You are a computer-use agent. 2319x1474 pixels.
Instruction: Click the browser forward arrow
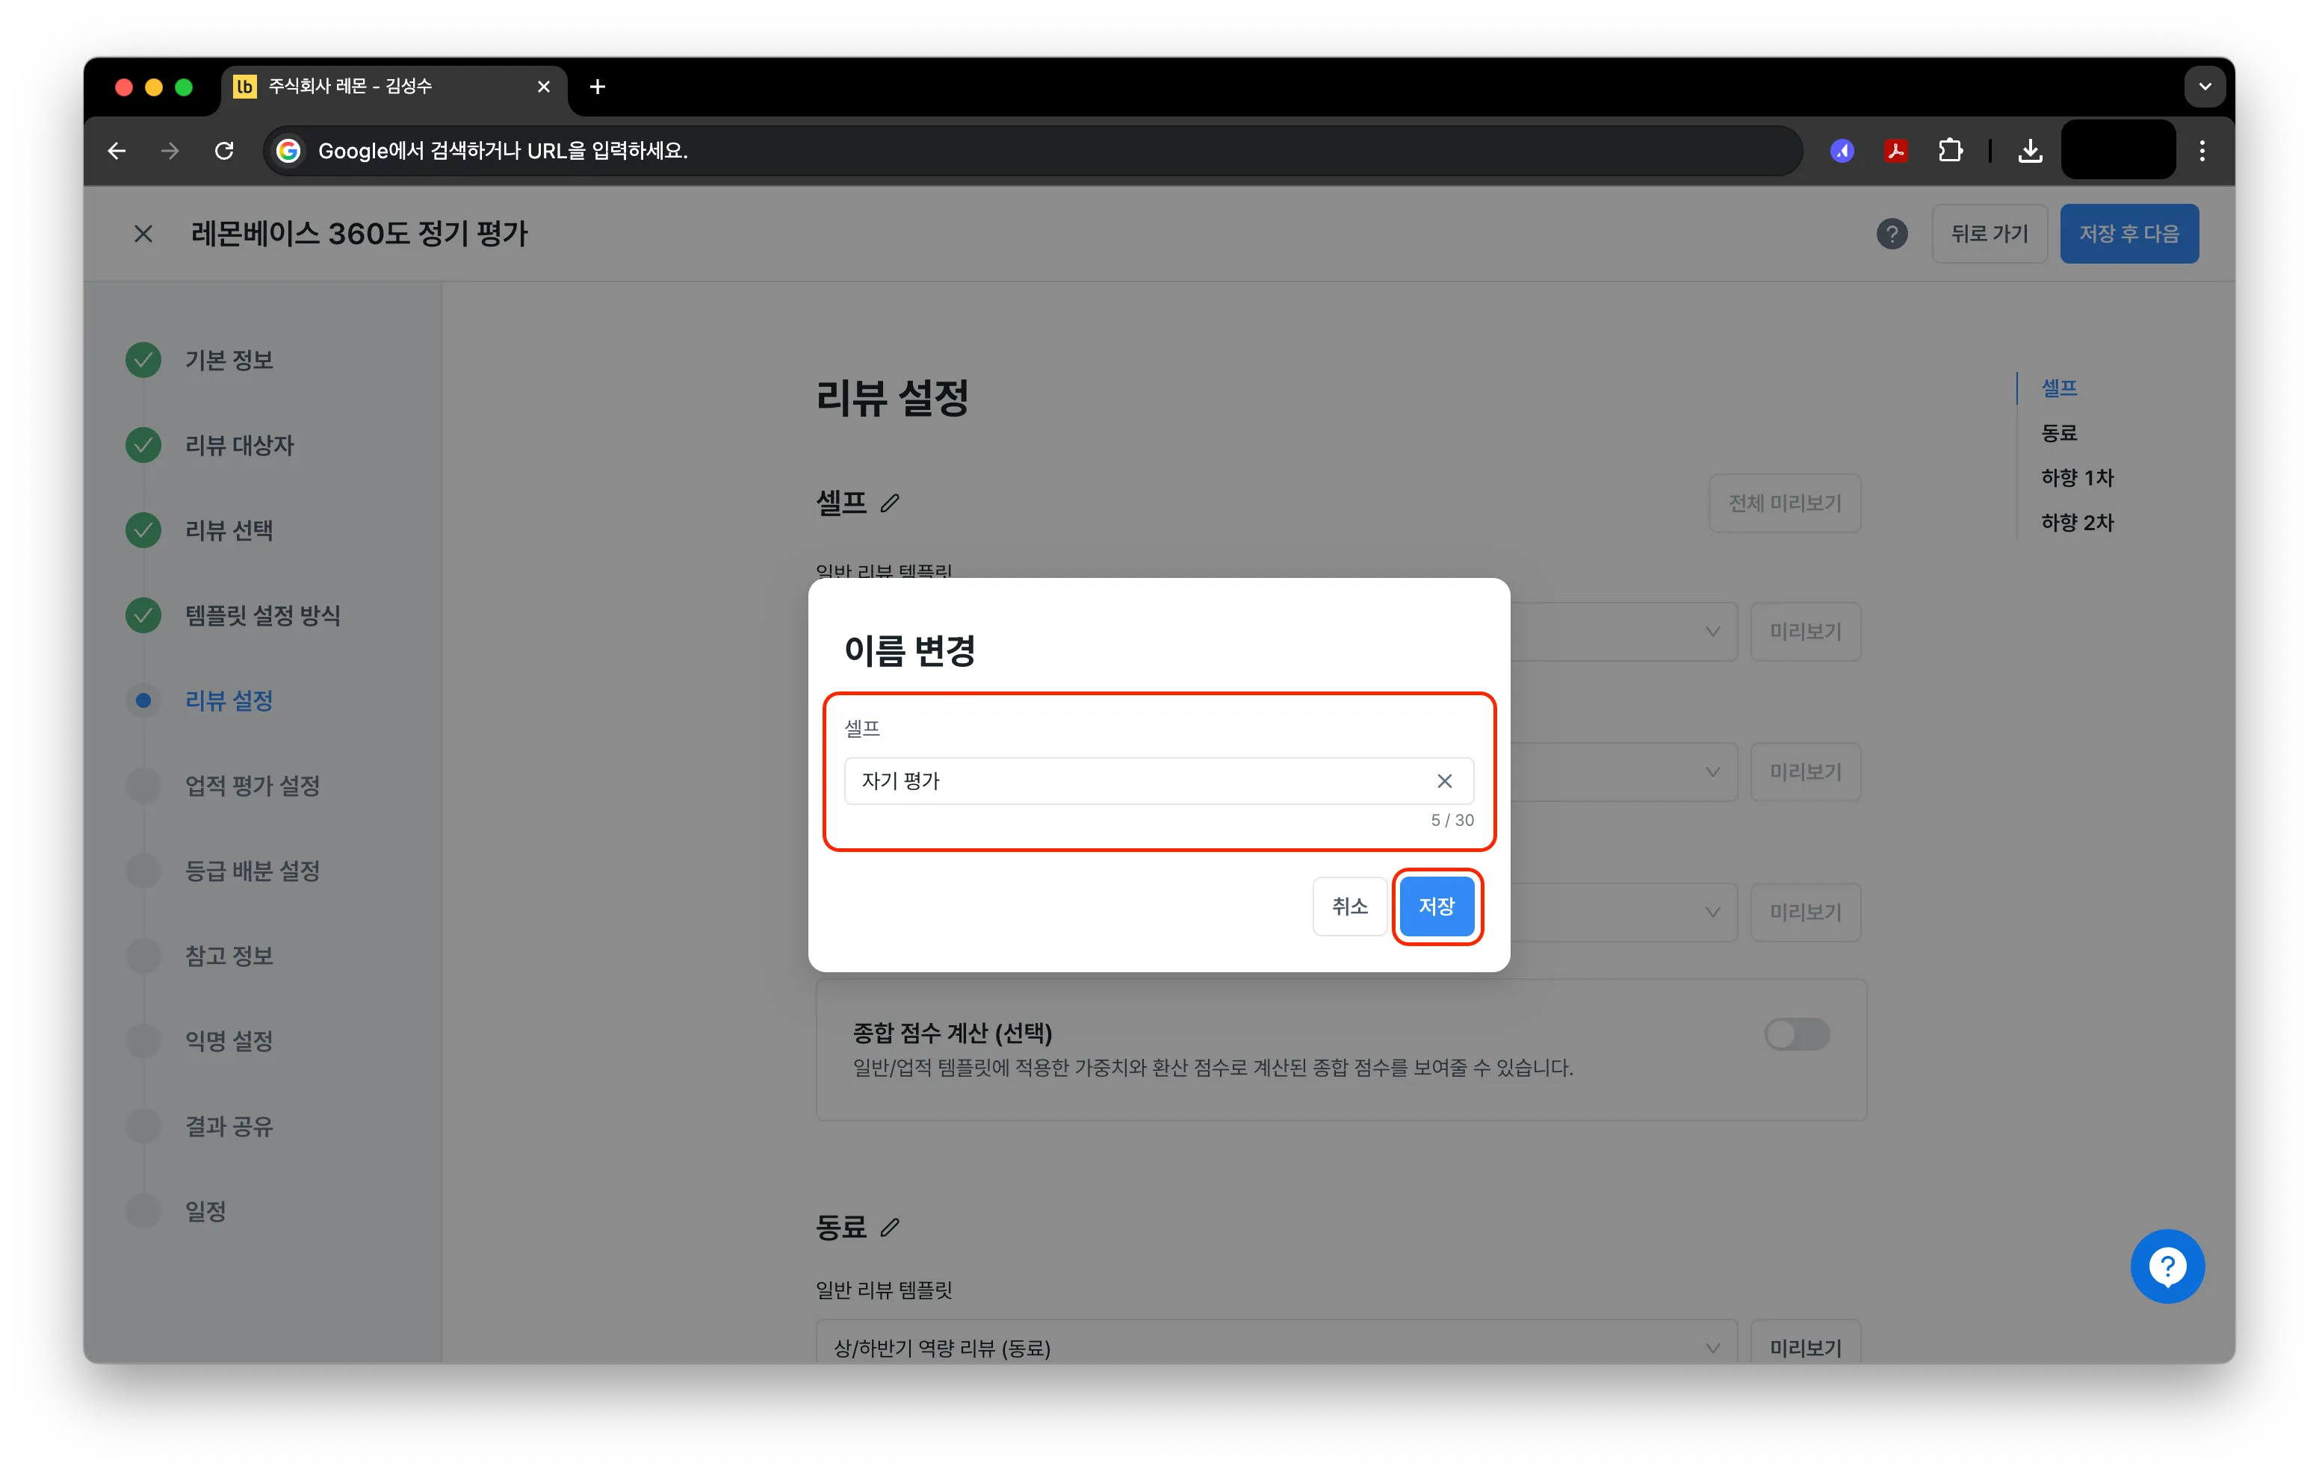[170, 151]
